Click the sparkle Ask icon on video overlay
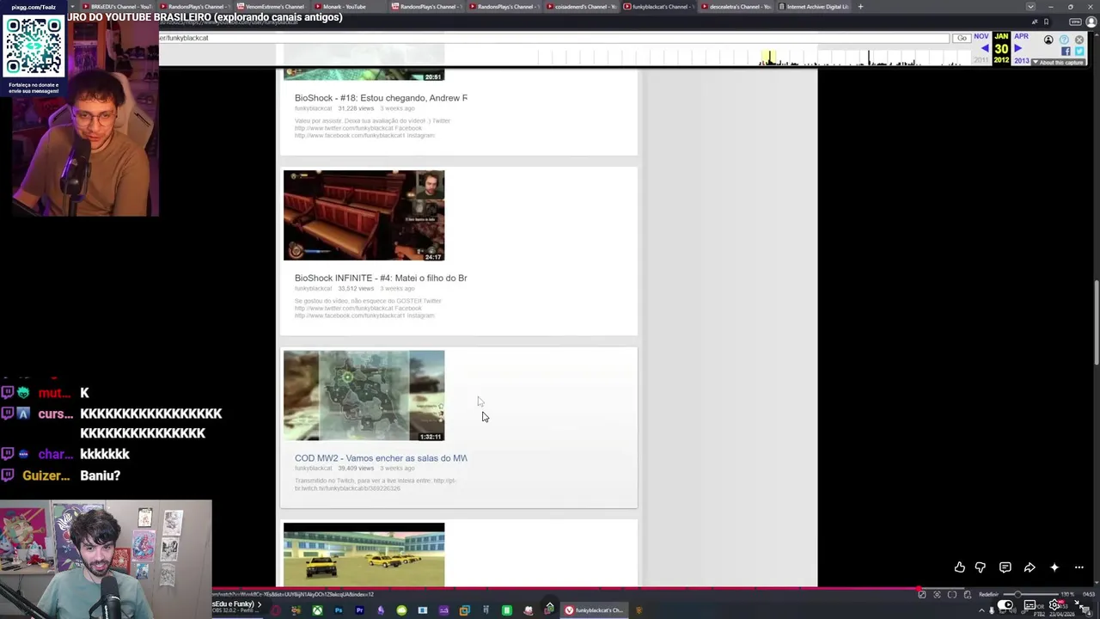The width and height of the screenshot is (1100, 619). tap(1054, 567)
